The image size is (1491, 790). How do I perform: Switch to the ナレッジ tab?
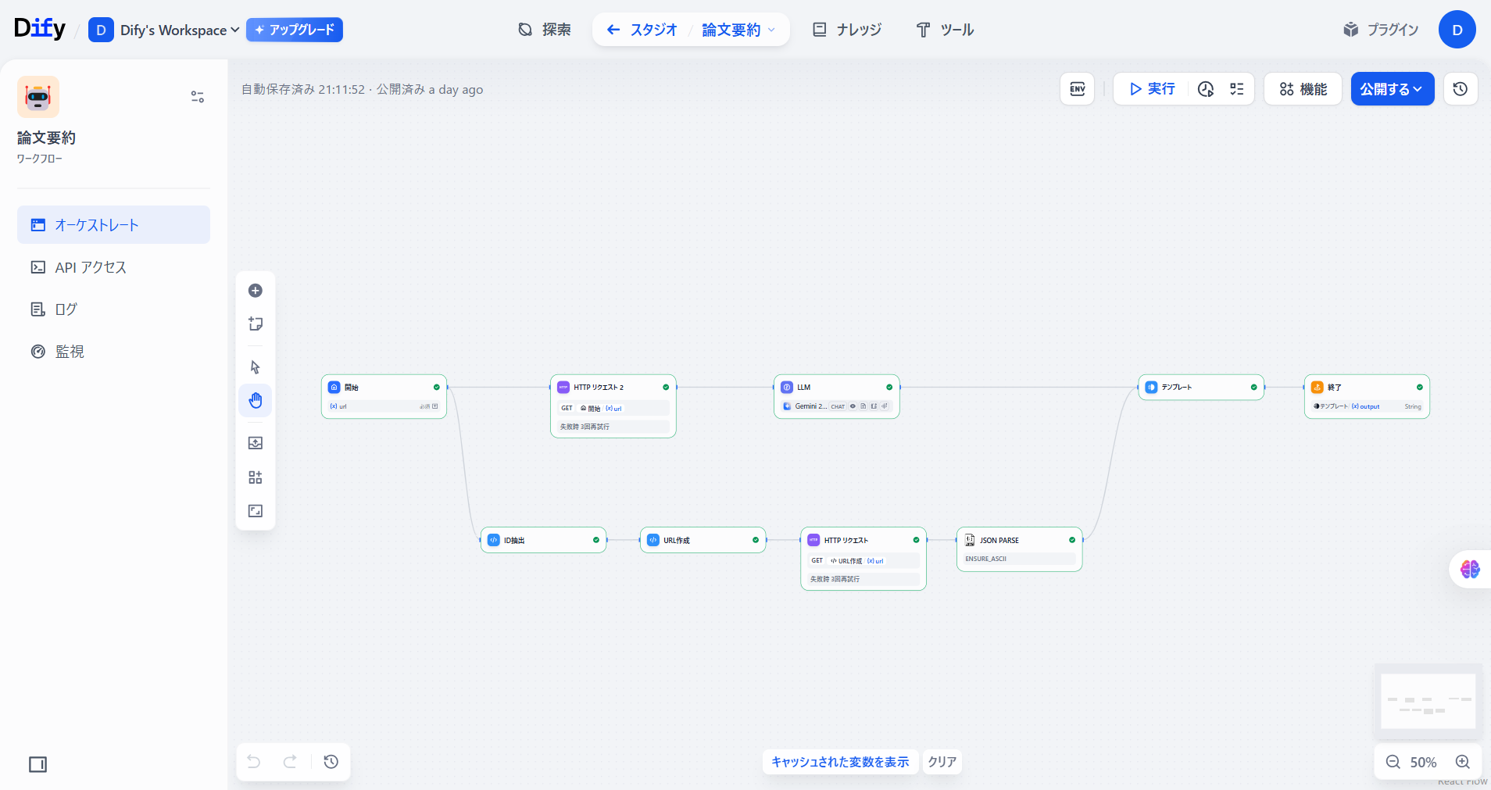(x=847, y=30)
